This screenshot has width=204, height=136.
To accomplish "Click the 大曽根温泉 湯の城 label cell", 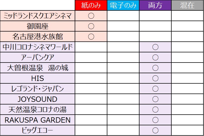I will point(38,68).
